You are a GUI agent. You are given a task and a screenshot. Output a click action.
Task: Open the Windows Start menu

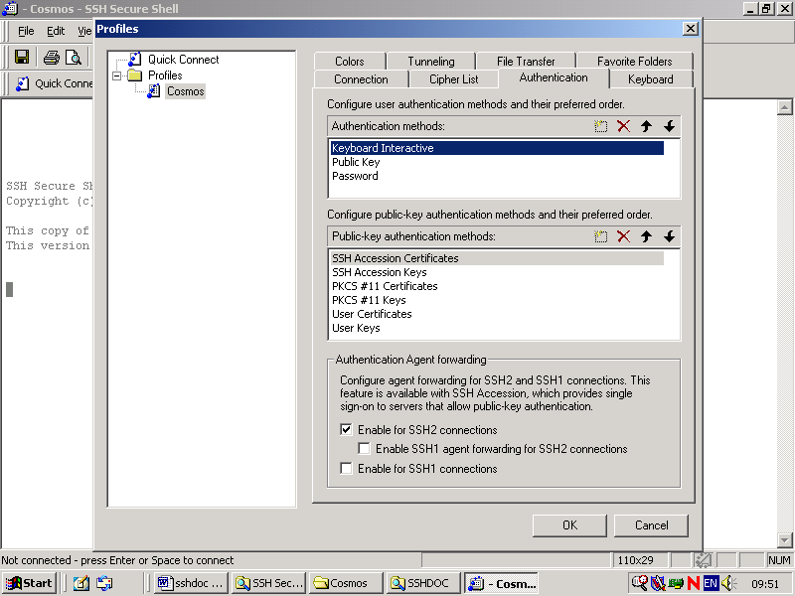[x=29, y=583]
